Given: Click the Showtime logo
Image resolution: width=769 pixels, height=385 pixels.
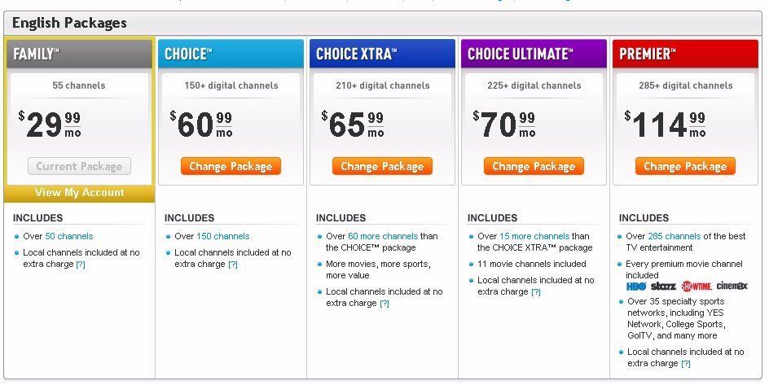Looking at the screenshot, I should (x=696, y=287).
